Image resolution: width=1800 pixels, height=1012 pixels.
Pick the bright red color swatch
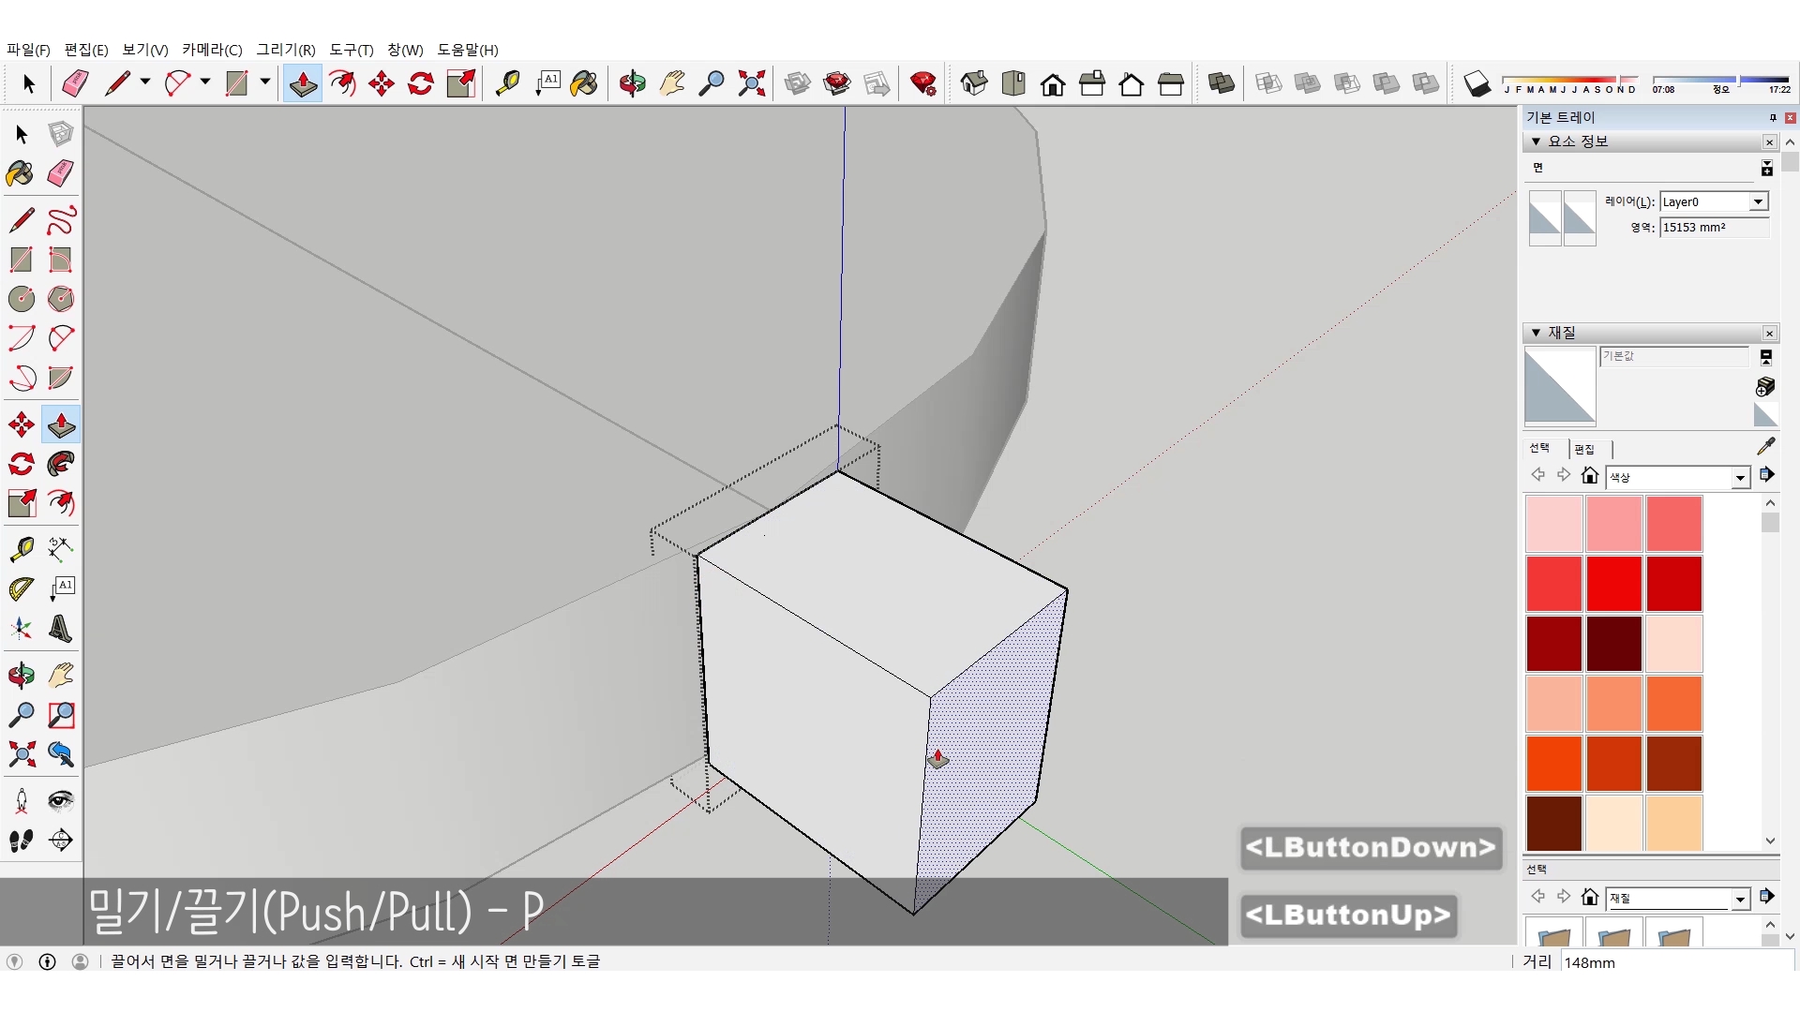click(x=1613, y=583)
